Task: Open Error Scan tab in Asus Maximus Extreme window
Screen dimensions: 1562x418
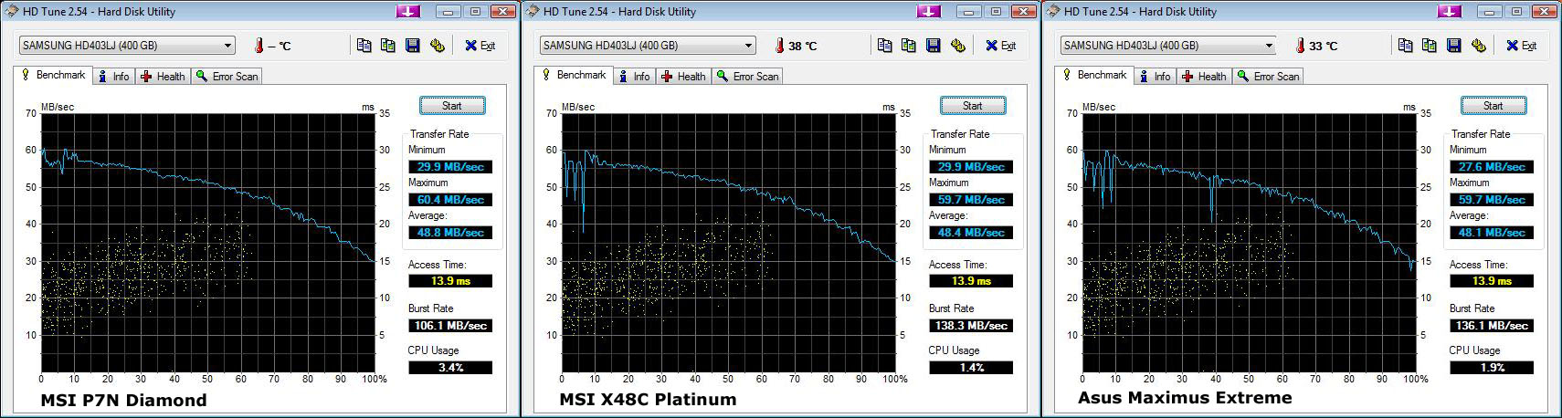Action: (x=1269, y=77)
